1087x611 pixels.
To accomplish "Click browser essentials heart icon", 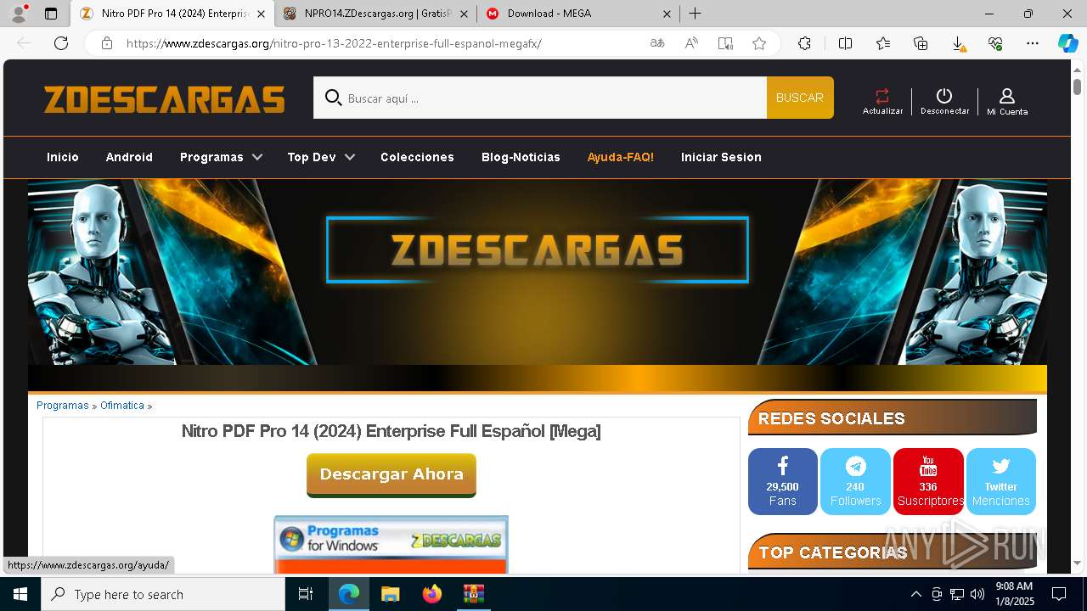I will pyautogui.click(x=995, y=43).
